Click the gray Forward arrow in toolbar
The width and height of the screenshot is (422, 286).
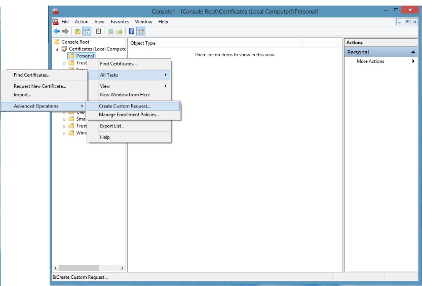[x=65, y=31]
